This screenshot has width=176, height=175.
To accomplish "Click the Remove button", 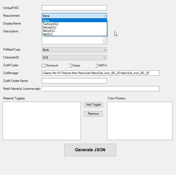I will [x=93, y=114].
